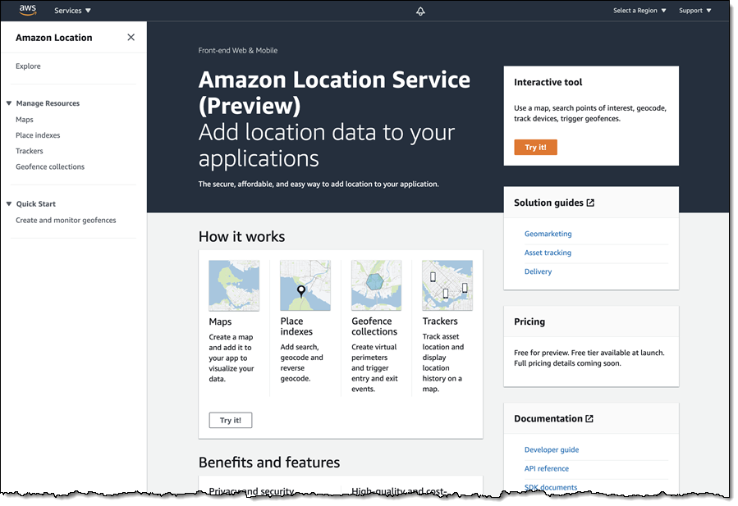Click the orange Try it! button

[535, 148]
